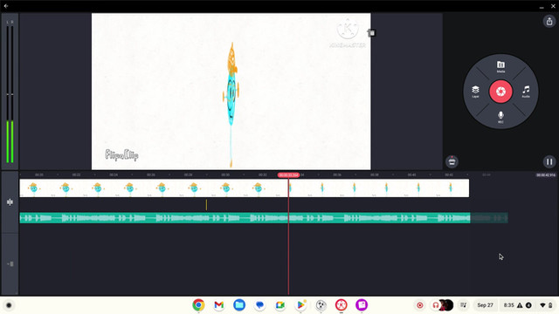Tap the red camera shutter button
Screen dimensions: 559x314
pos(500,92)
